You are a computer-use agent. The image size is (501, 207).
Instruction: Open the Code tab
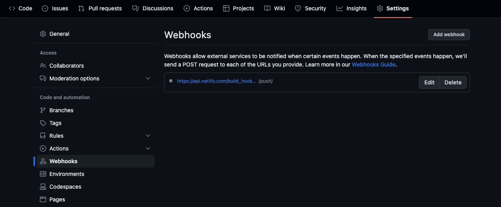(20, 8)
